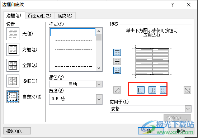Screen dimensions: 198x138
Task: Choose the 虚框(D) grid border setting
Action: (13, 81)
